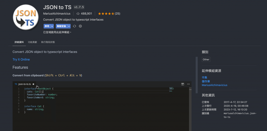Open the extension settings gear icon
Viewport: 267px width, 131px height.
click(x=80, y=26)
